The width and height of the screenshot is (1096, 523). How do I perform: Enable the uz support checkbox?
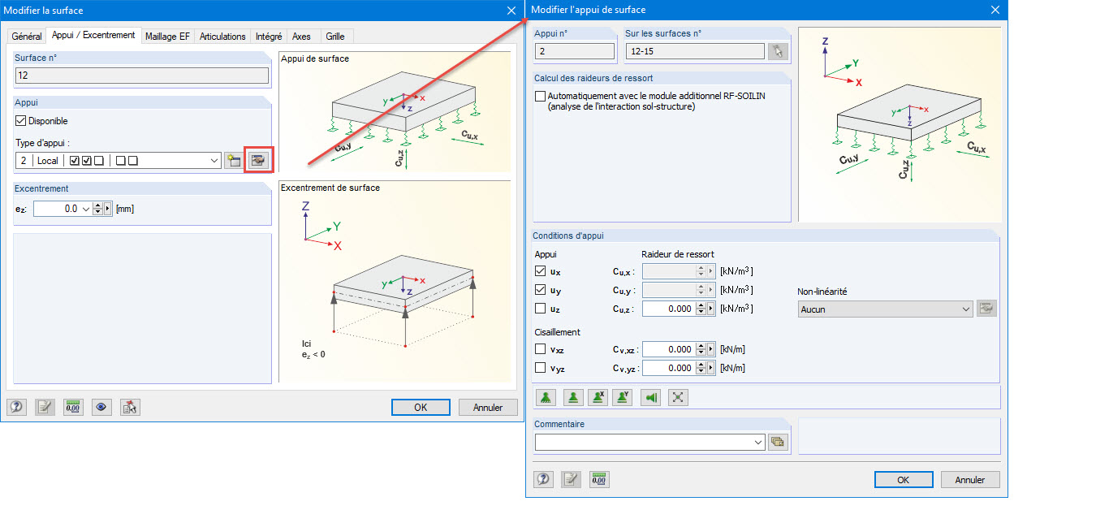pyautogui.click(x=541, y=309)
